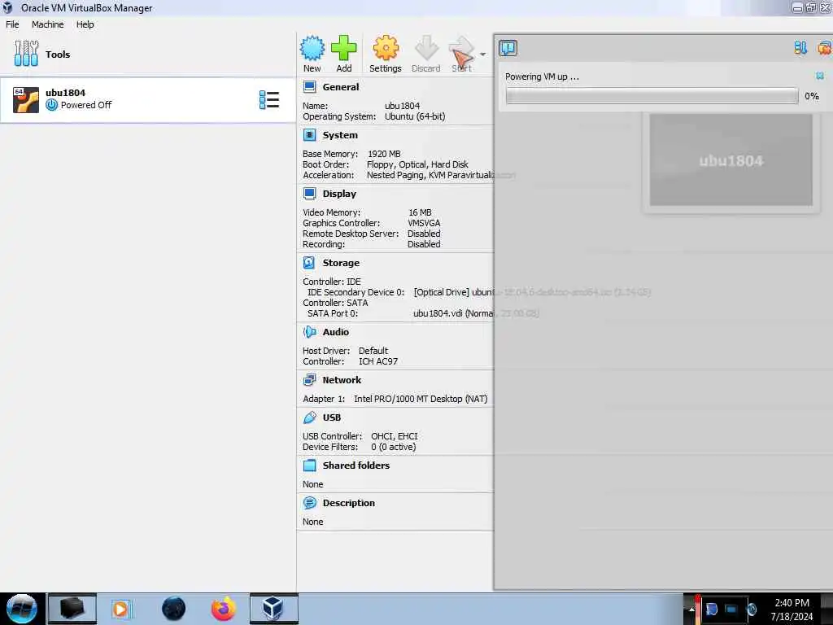Viewport: 833px width, 625px height.
Task: Click the Operating System Ubuntu (64-bit) value
Action: [x=415, y=116]
